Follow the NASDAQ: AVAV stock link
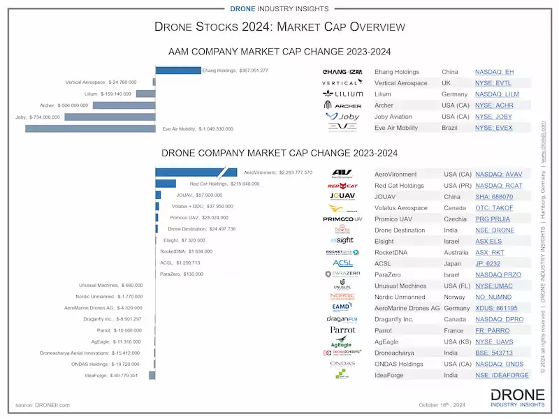The image size is (559, 419). [498, 175]
